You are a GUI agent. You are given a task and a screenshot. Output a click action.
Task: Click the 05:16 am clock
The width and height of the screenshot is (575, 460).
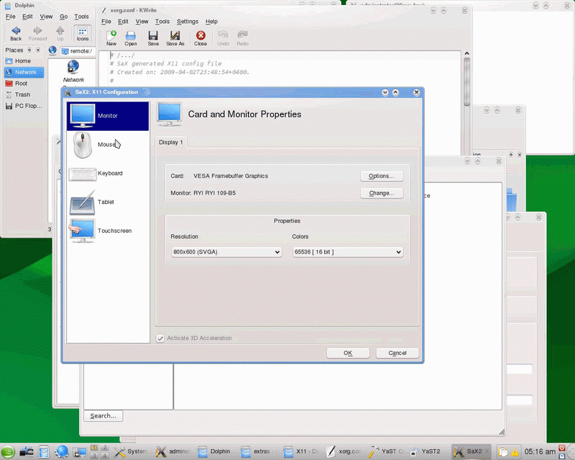click(x=540, y=451)
